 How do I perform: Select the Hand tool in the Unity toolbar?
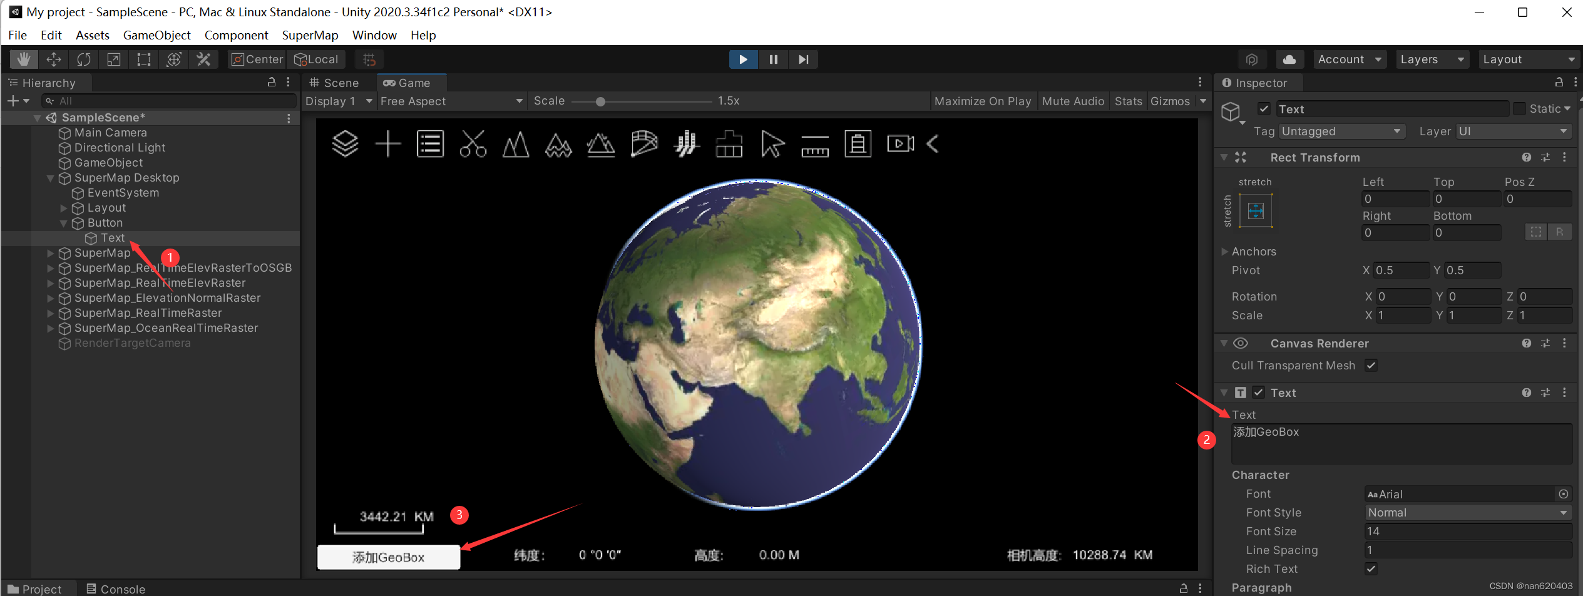24,59
